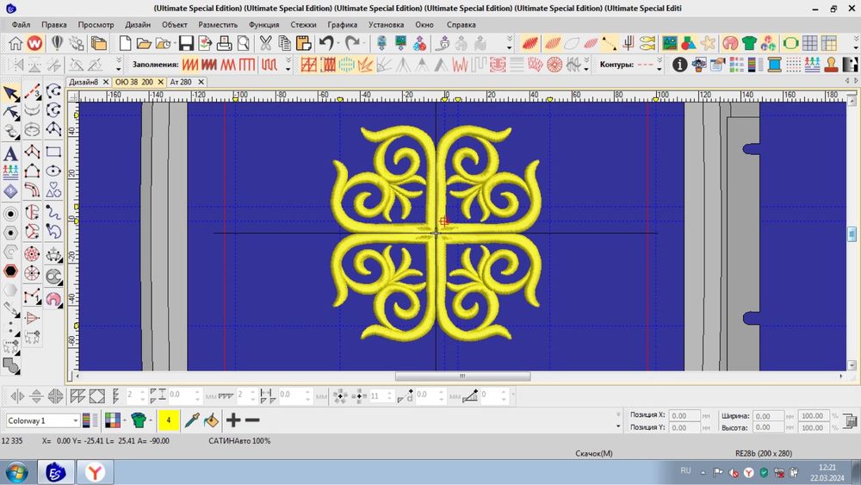Screen dimensions: 861x485
Task: Expand the Контуры toolbar overflow arrow
Action: coord(660,65)
